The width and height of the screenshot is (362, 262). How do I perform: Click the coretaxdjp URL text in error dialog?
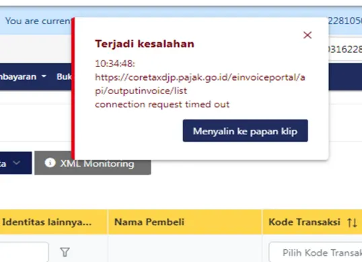tap(200, 84)
